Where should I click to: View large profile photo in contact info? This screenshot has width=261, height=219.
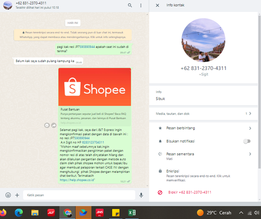click(204, 40)
